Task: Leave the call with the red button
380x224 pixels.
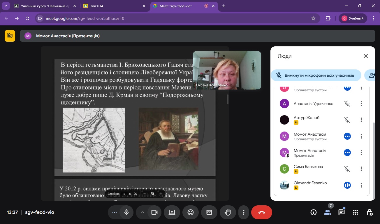Action: point(262,212)
